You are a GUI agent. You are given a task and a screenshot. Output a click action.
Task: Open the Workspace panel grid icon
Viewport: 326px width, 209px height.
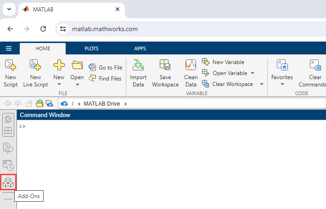pos(8,131)
